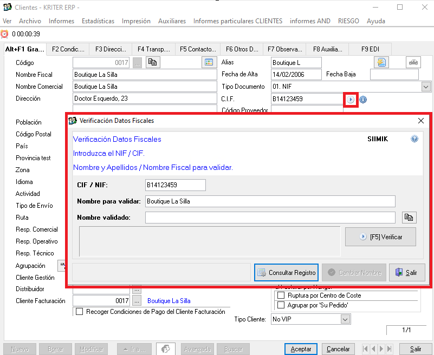Click the Consultar Registro button
Screen dimensions: 434x355
point(286,273)
